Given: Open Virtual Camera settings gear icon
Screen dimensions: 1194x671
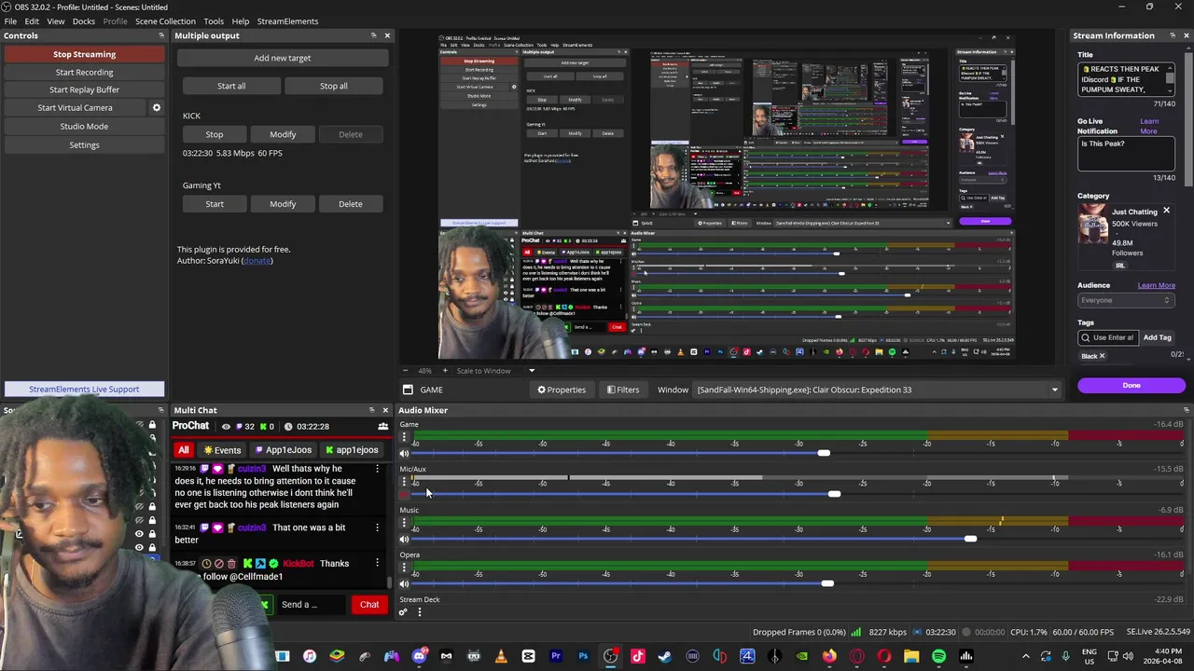Looking at the screenshot, I should coord(157,108).
